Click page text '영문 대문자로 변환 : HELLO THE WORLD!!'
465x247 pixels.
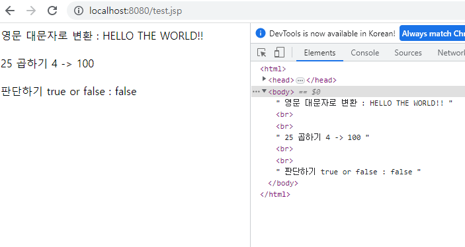(102, 36)
